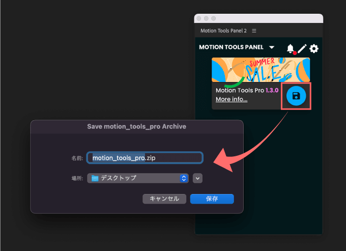Click the pencil edit icon

coord(302,48)
